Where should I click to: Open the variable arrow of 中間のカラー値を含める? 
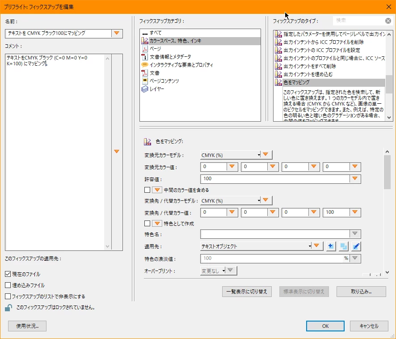tap(157, 190)
